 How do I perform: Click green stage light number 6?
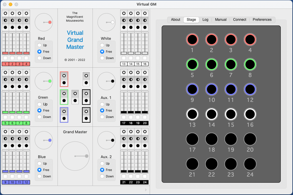(x=211, y=65)
